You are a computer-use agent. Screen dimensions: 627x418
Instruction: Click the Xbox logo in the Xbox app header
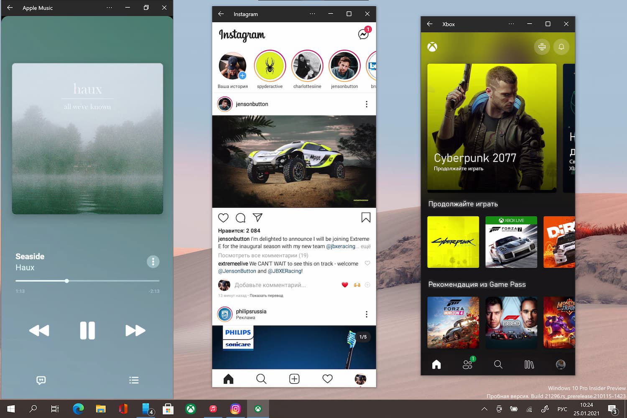432,47
